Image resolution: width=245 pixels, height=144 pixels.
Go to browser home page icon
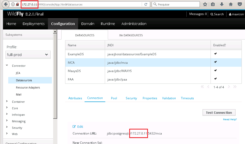231,4
